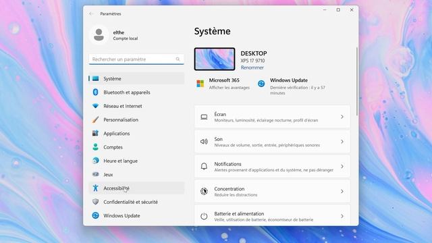Open Accessibilité settings

(x=136, y=188)
